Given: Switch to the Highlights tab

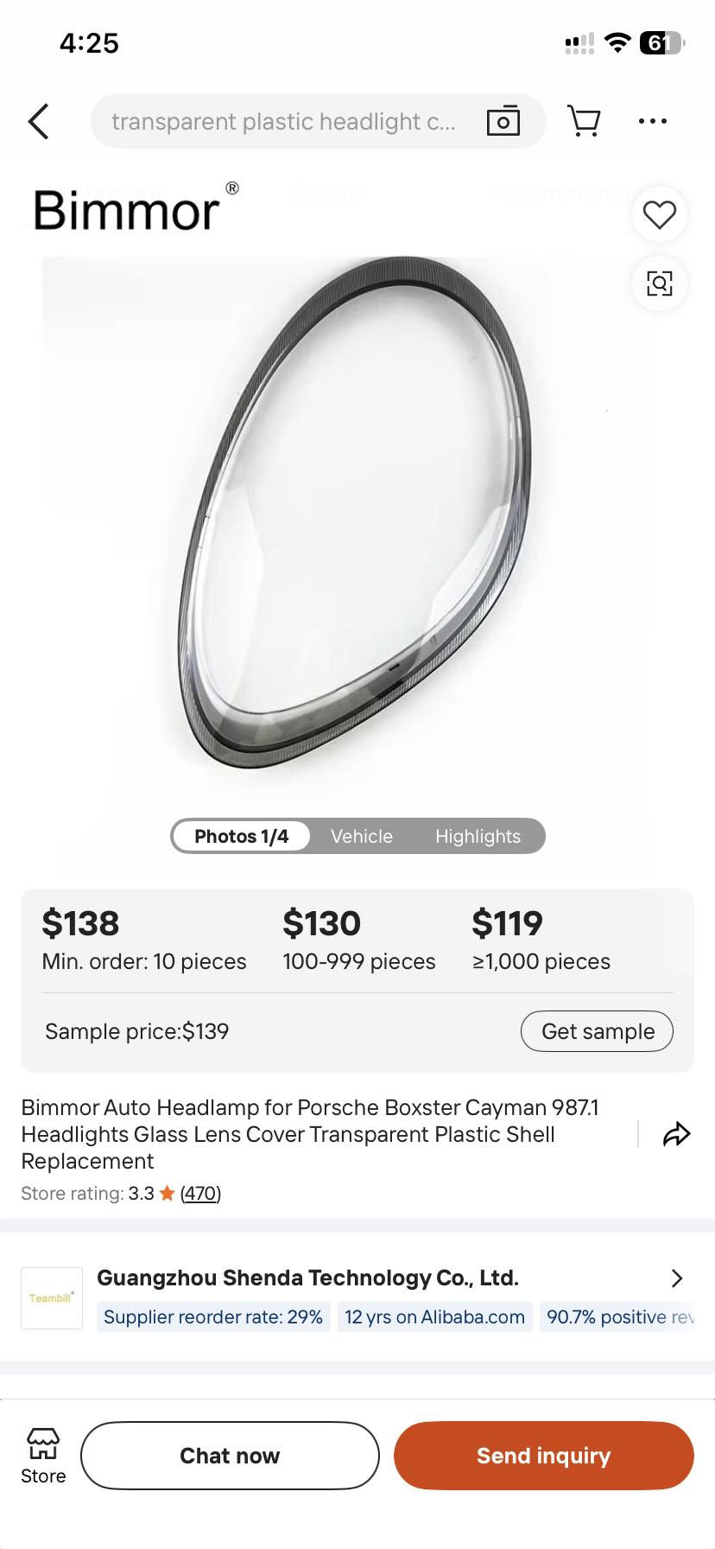Looking at the screenshot, I should [x=478, y=836].
